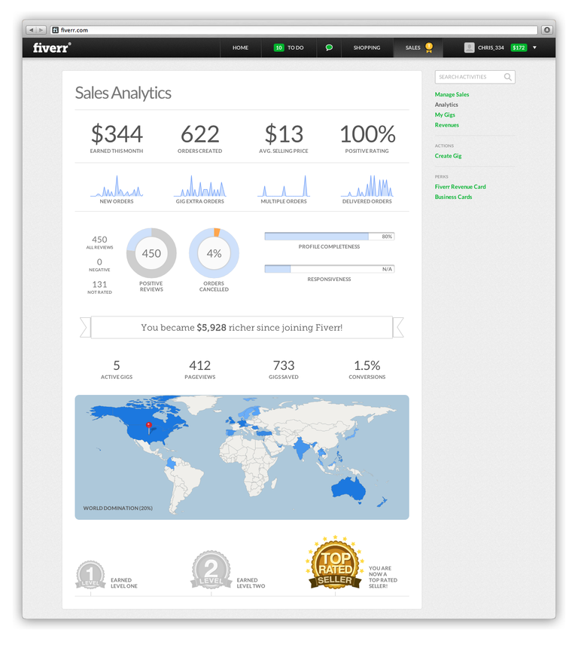Go to the Home tab
The width and height of the screenshot is (578, 648).
[240, 47]
